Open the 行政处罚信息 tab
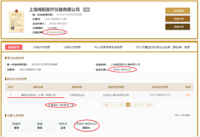This screenshot has height=137, width=200. pos(72,47)
